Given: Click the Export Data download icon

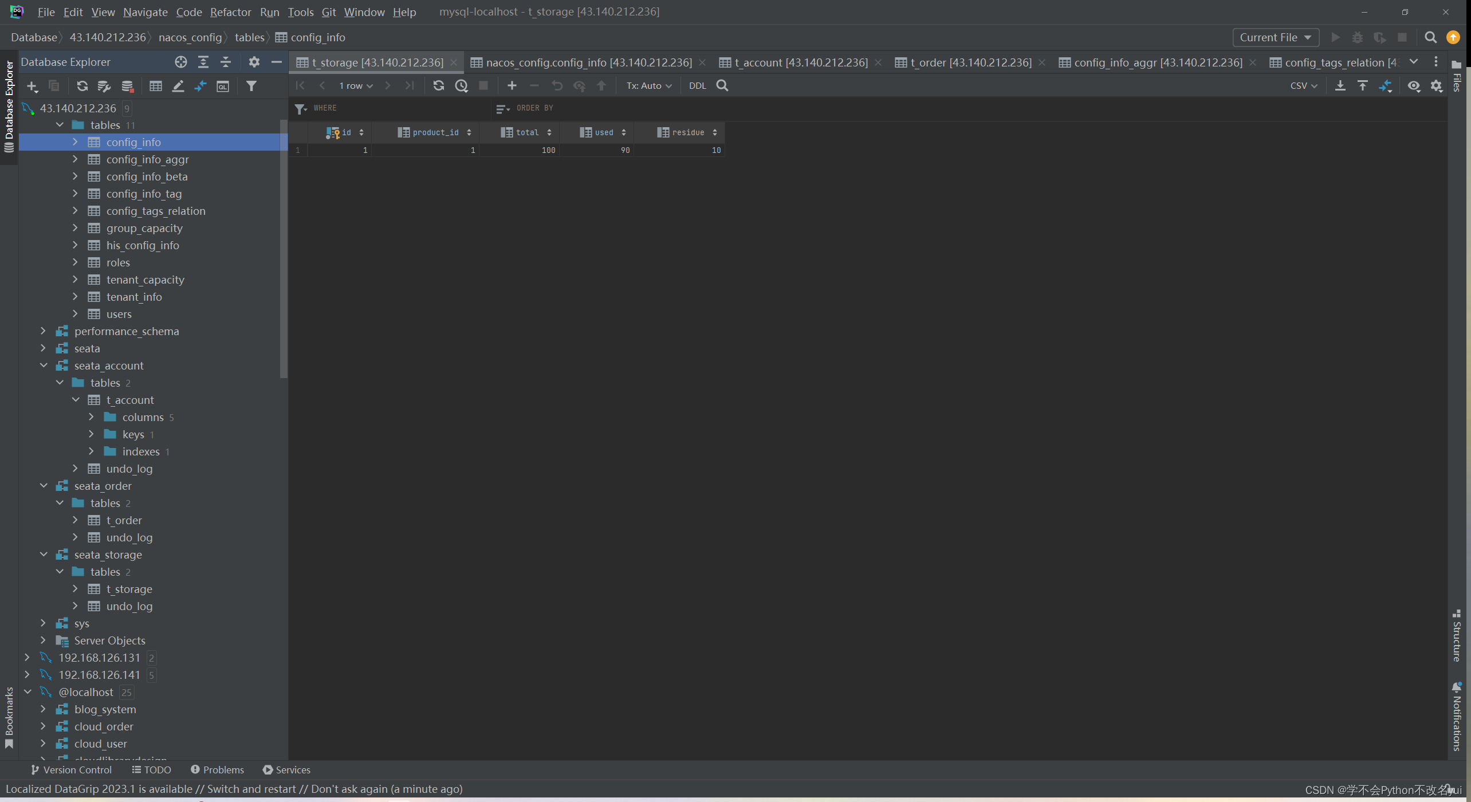Looking at the screenshot, I should (x=1340, y=85).
